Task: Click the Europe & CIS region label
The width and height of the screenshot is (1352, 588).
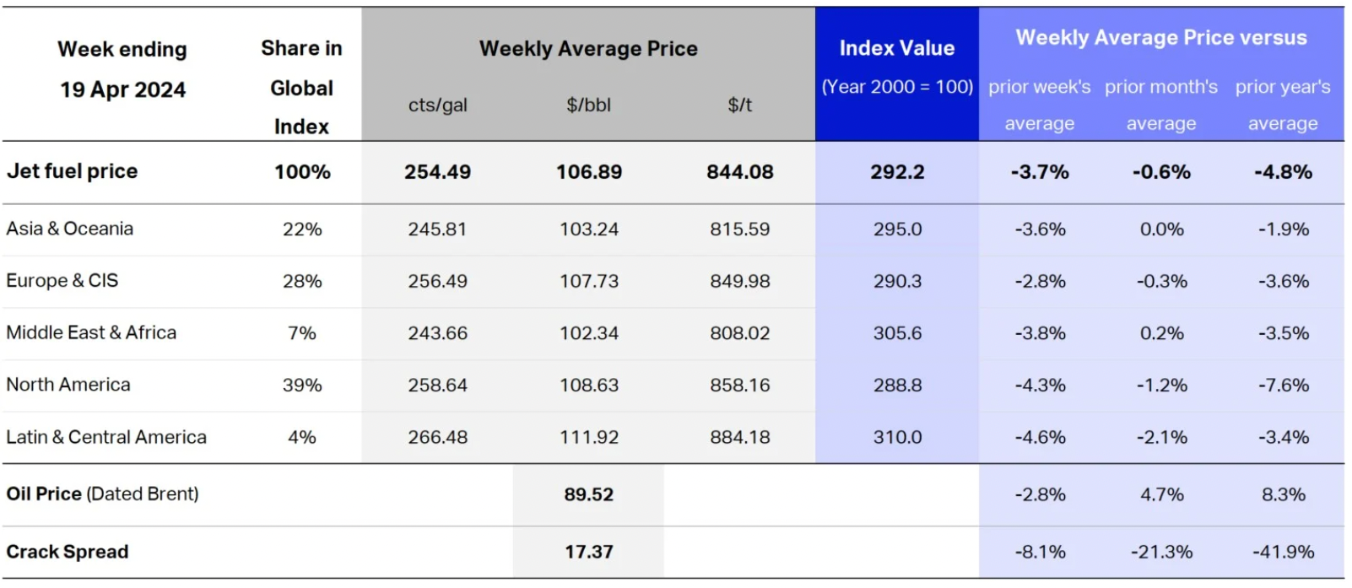Action: pos(62,281)
